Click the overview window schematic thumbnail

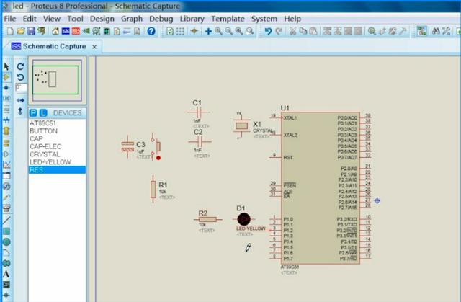coord(57,80)
